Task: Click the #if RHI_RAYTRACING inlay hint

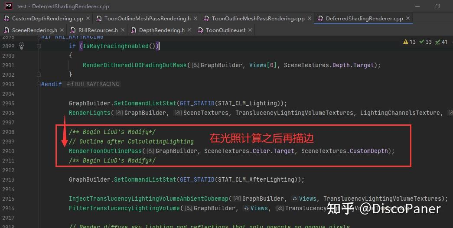Action: 93,84
